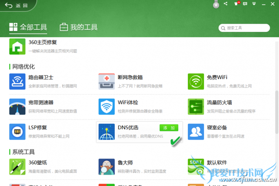Click the WiFi体检 title text
Viewport: 279px width, 186px height.
tap(128, 103)
